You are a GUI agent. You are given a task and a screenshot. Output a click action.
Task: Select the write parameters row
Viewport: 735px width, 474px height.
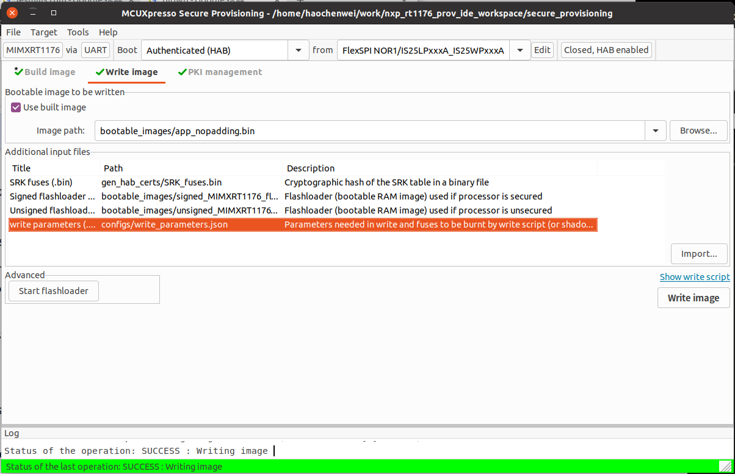coord(303,225)
